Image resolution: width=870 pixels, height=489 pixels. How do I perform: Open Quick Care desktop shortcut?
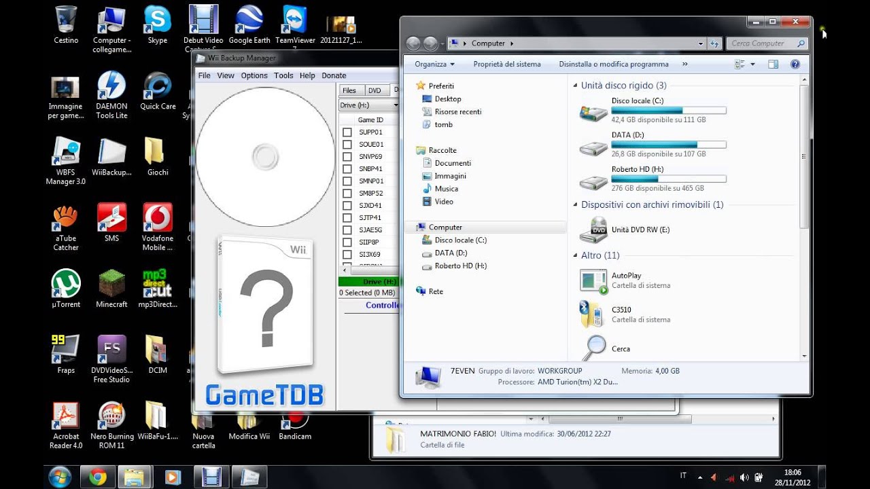pyautogui.click(x=158, y=91)
